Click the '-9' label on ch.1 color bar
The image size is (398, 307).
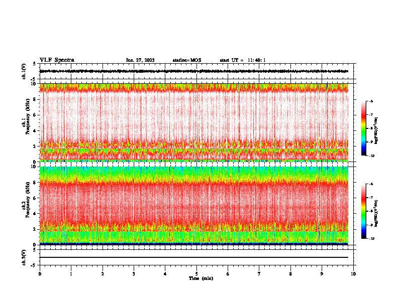point(371,142)
